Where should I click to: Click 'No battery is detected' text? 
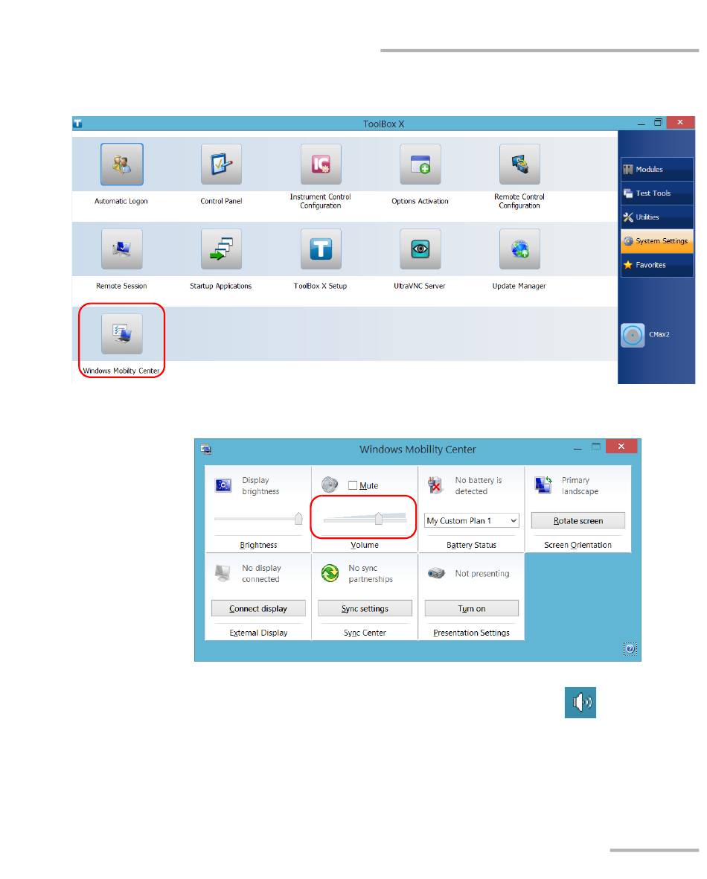(x=479, y=485)
